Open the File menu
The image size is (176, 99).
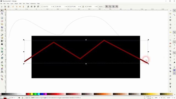[x=1, y=4]
